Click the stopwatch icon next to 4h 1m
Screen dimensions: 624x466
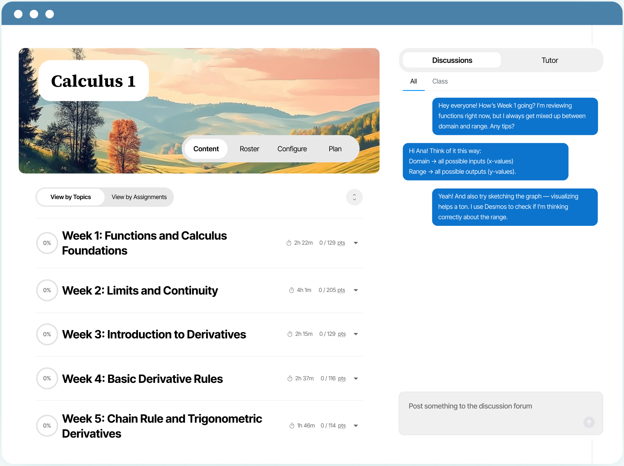coord(291,290)
